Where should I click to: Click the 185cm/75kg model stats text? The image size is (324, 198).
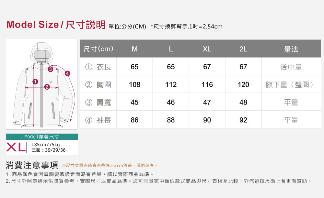[45, 144]
